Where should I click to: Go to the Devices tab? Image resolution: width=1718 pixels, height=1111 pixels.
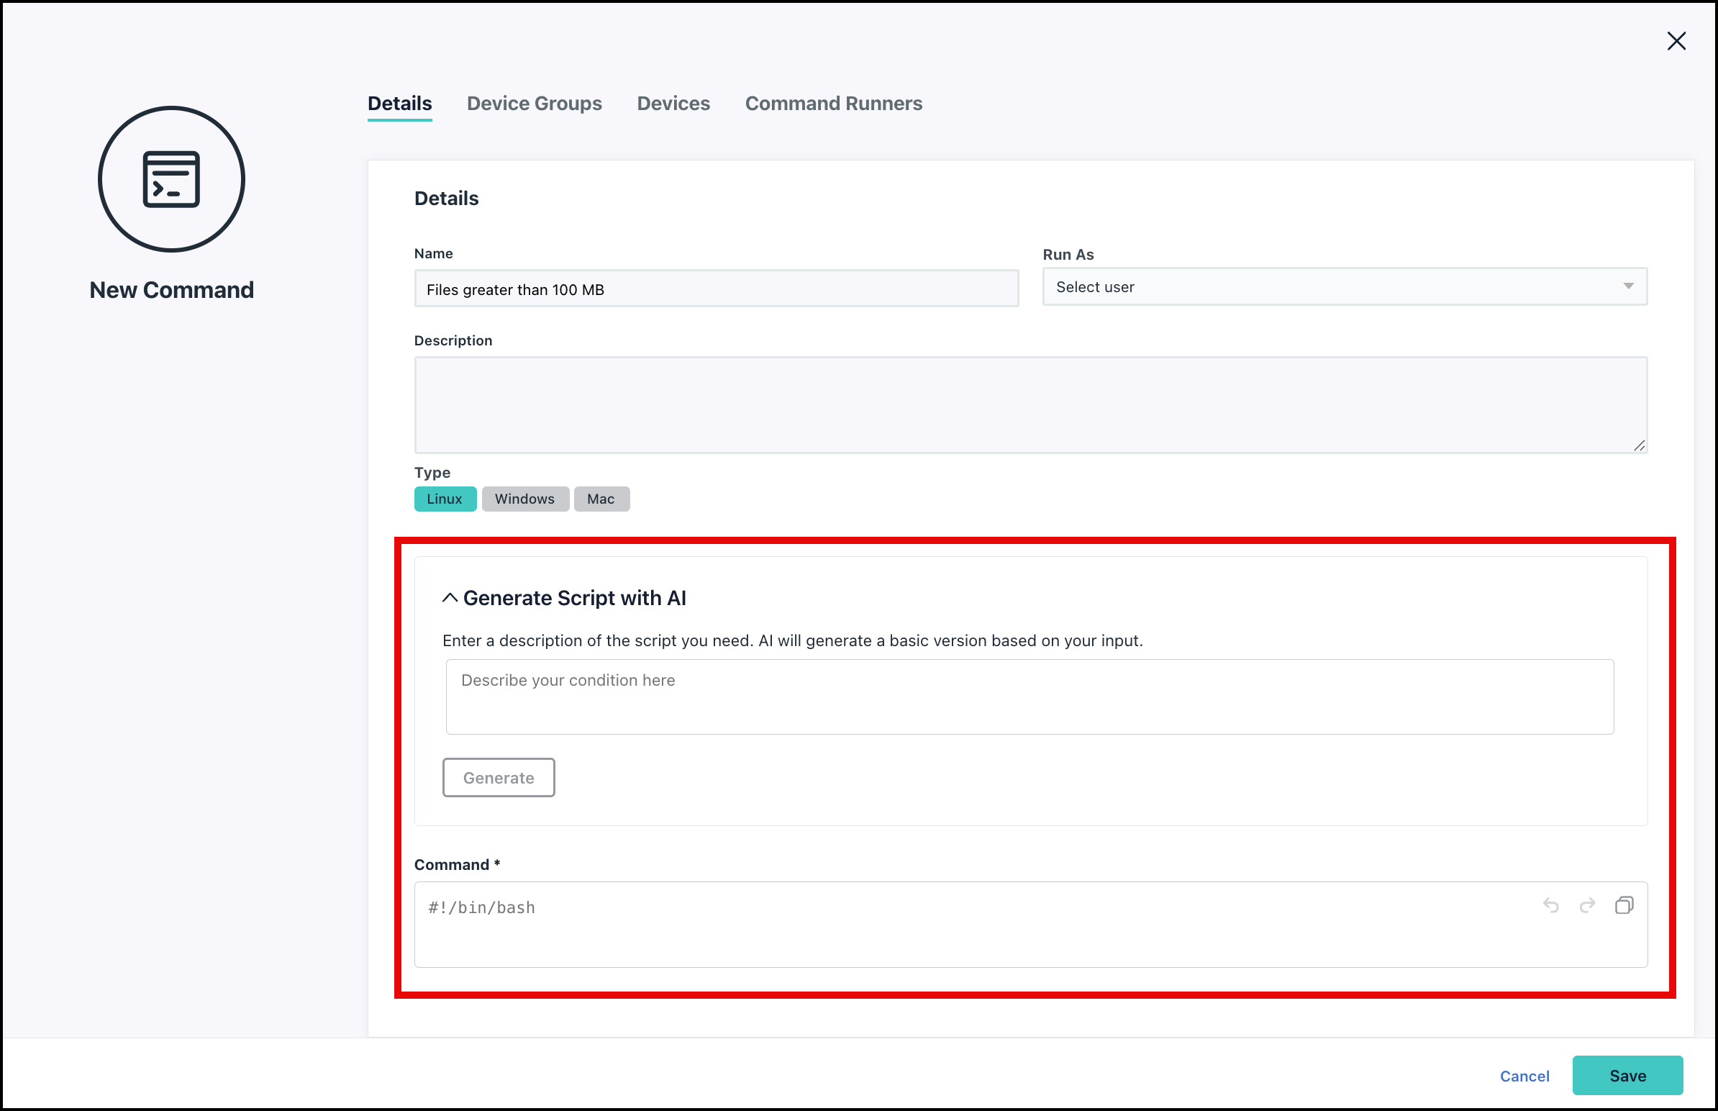tap(673, 104)
